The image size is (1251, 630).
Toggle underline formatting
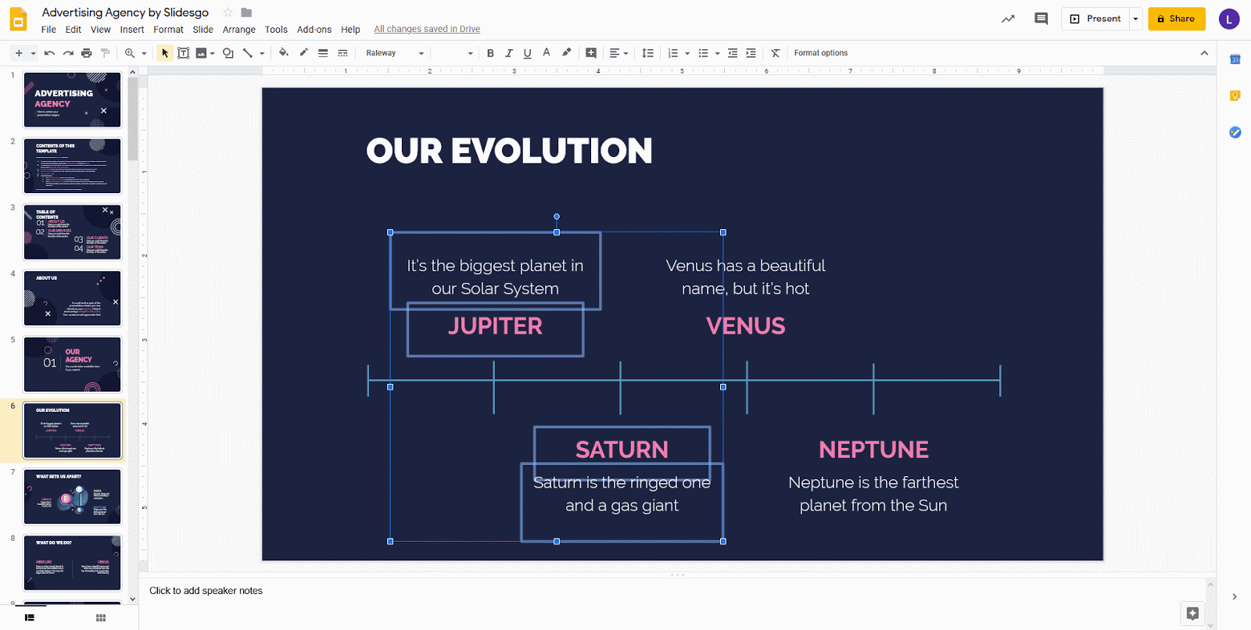coord(528,53)
